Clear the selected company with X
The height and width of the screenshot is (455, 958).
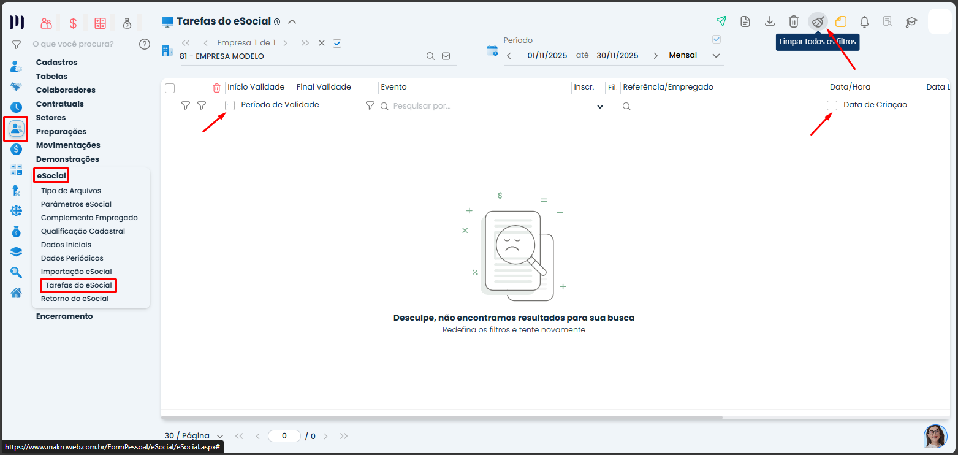(x=322, y=43)
